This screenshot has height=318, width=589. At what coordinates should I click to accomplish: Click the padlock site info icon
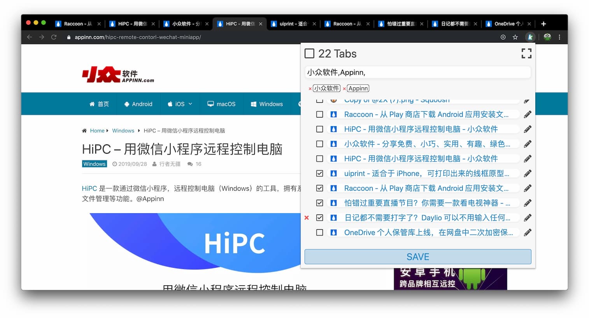[x=69, y=37]
